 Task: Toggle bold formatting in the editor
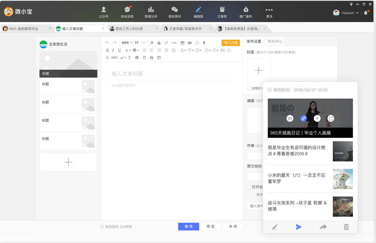(x=107, y=50)
